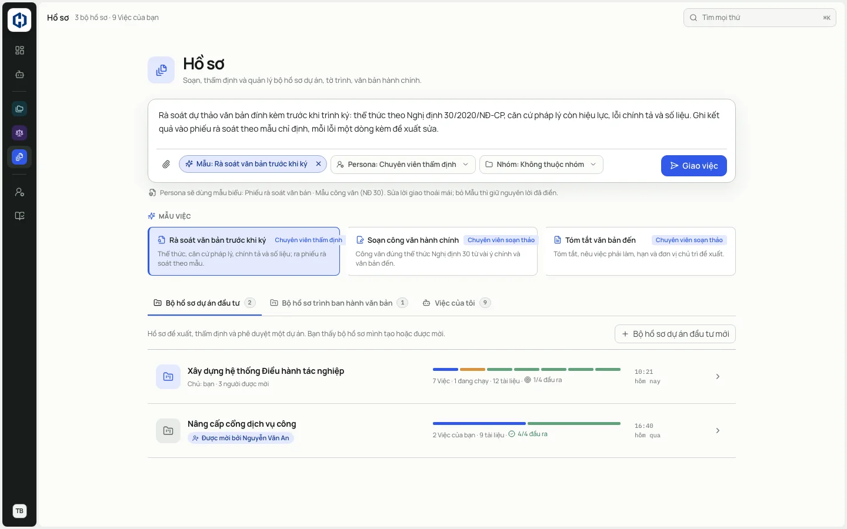The width and height of the screenshot is (847, 529).
Task: Switch to Bộ hồ sơ dự án đầu tư tab
Action: coord(204,303)
